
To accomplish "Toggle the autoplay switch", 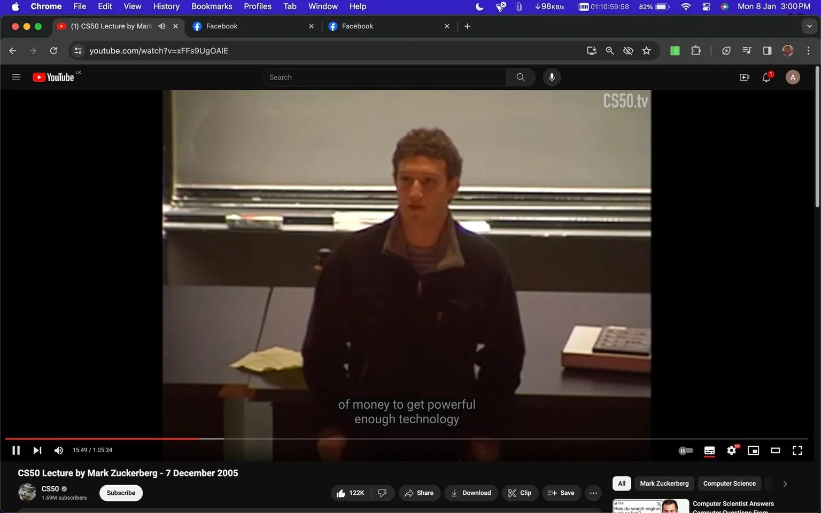I will pyautogui.click(x=685, y=450).
